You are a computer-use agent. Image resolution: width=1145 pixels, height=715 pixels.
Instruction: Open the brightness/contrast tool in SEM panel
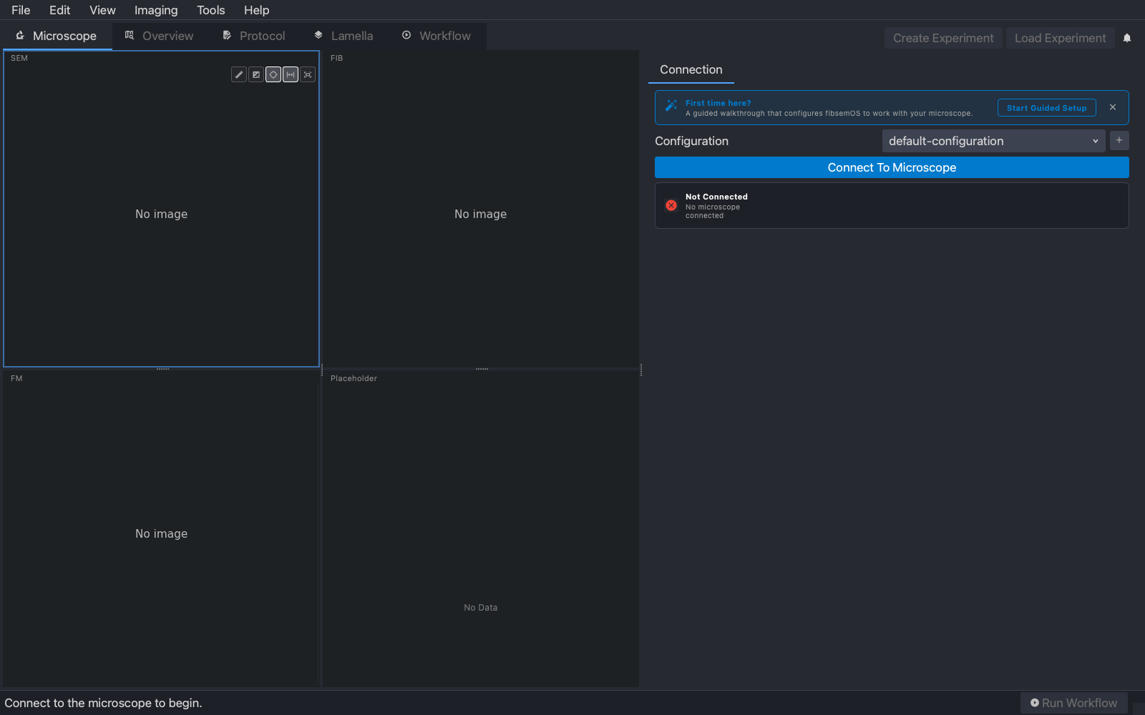256,74
